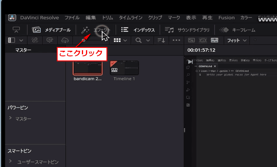Open the Effects panel button

pos(96,30)
